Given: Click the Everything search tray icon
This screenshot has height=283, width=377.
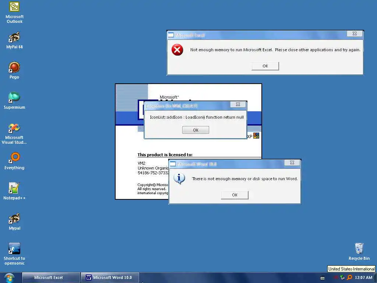Looking at the screenshot, I should click(349, 277).
